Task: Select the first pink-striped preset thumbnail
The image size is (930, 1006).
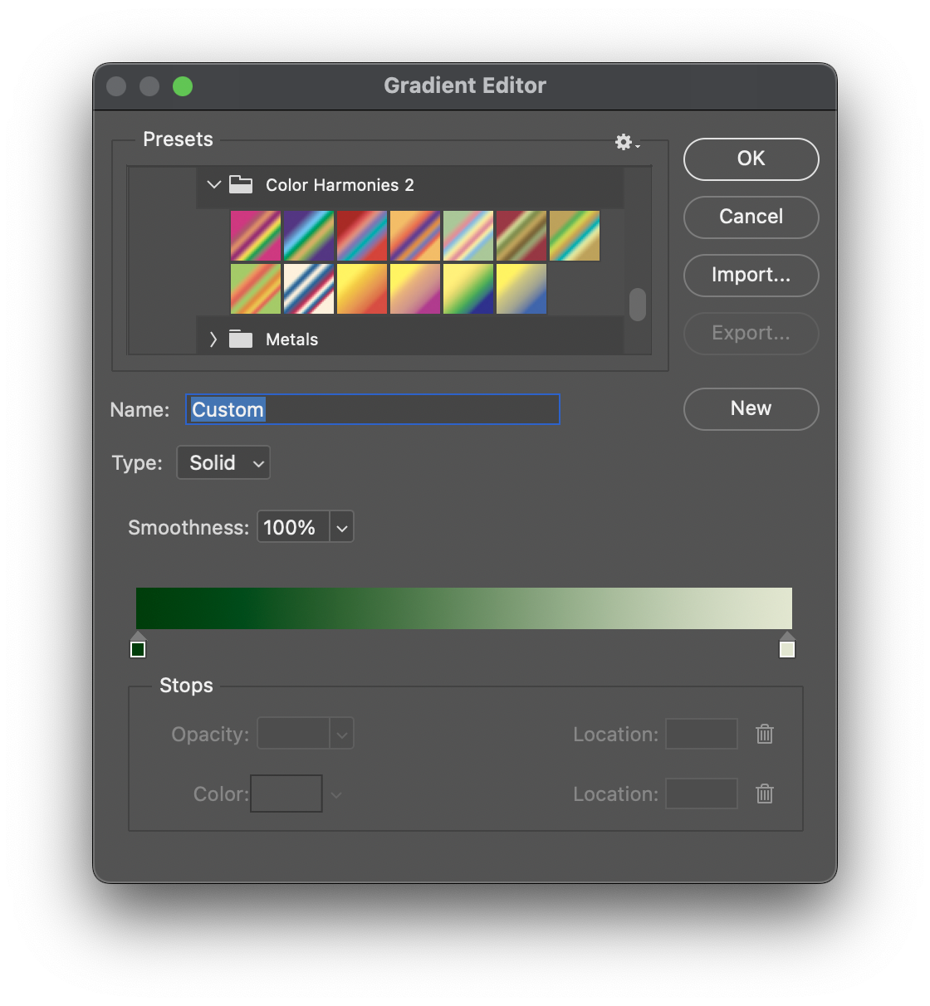Action: click(256, 236)
